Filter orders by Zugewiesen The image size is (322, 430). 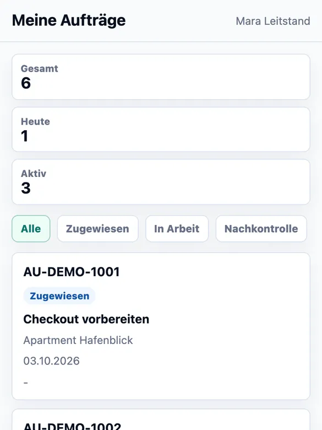point(98,229)
